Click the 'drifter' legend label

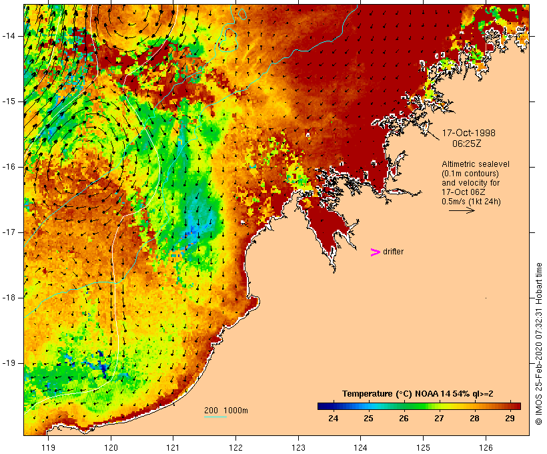[393, 252]
